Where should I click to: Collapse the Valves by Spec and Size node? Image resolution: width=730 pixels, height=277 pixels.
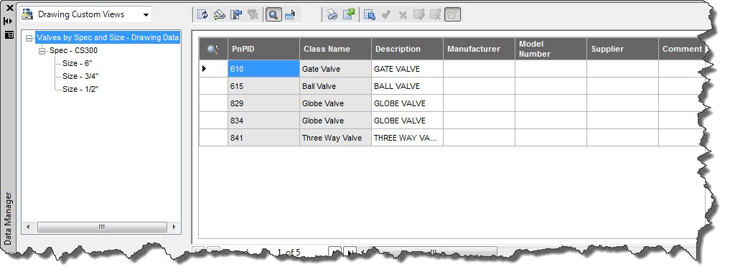coord(30,38)
